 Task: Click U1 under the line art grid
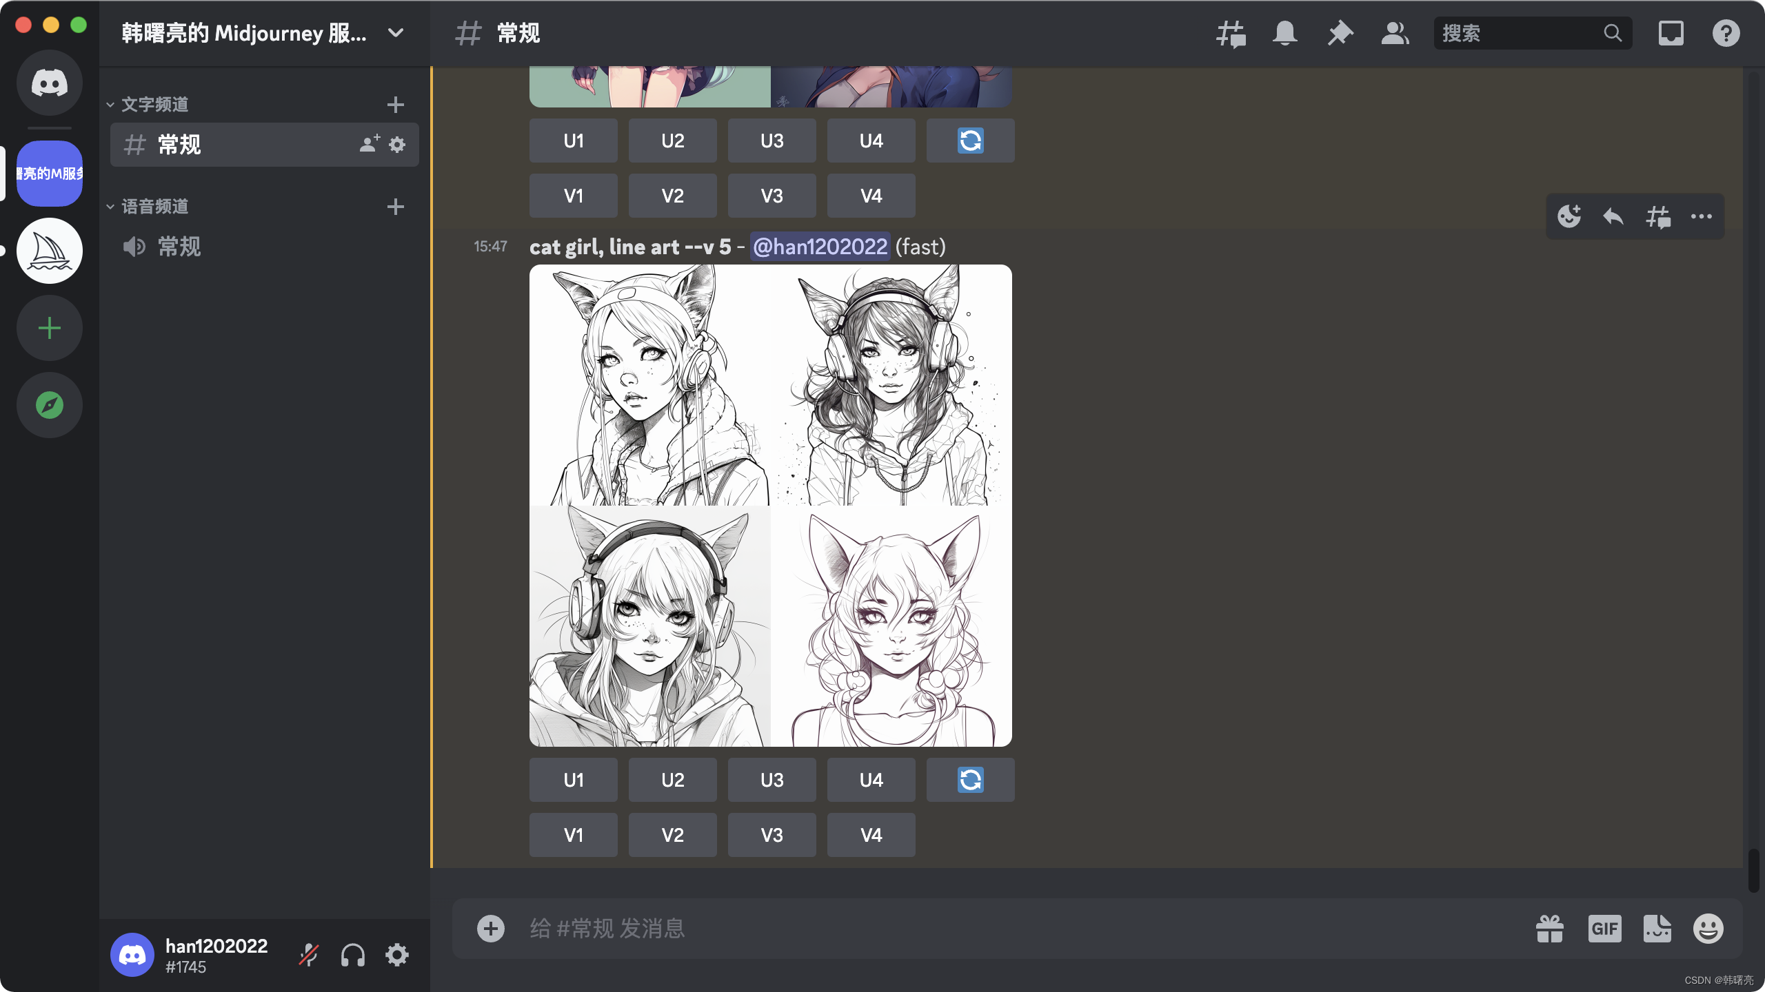pyautogui.click(x=573, y=780)
